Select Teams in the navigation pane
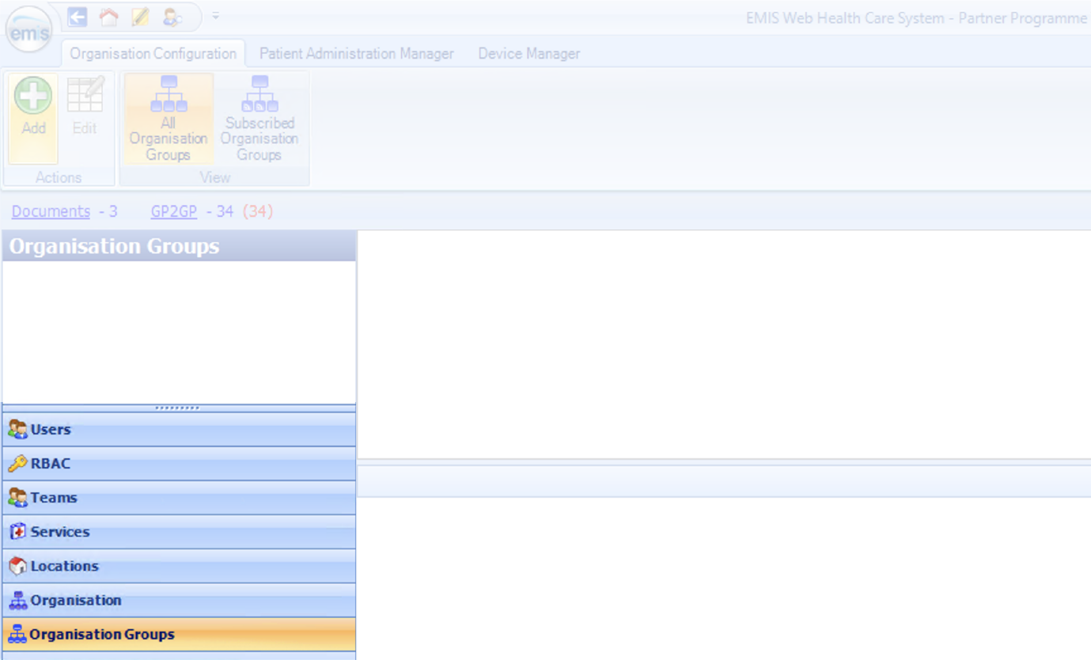This screenshot has height=660, width=1091. [x=179, y=498]
